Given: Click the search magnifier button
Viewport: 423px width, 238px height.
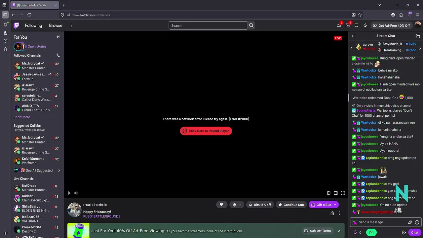Looking at the screenshot, I should tap(251, 25).
